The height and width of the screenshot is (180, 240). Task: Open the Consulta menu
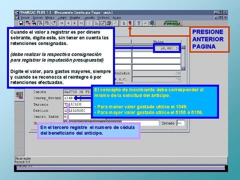point(89,18)
